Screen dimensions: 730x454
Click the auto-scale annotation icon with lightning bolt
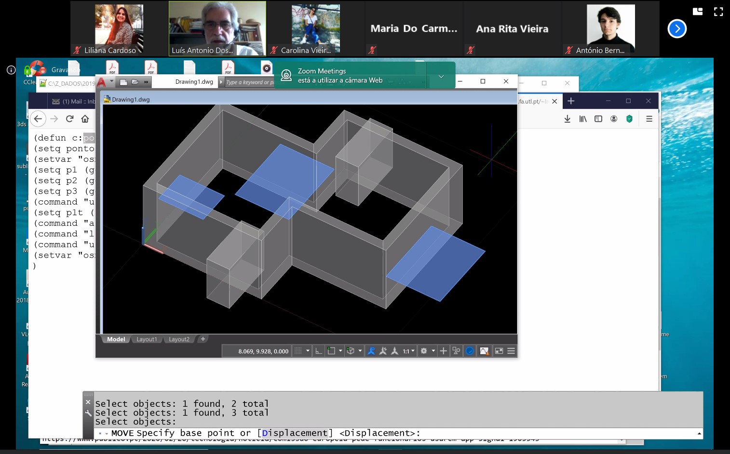point(383,351)
